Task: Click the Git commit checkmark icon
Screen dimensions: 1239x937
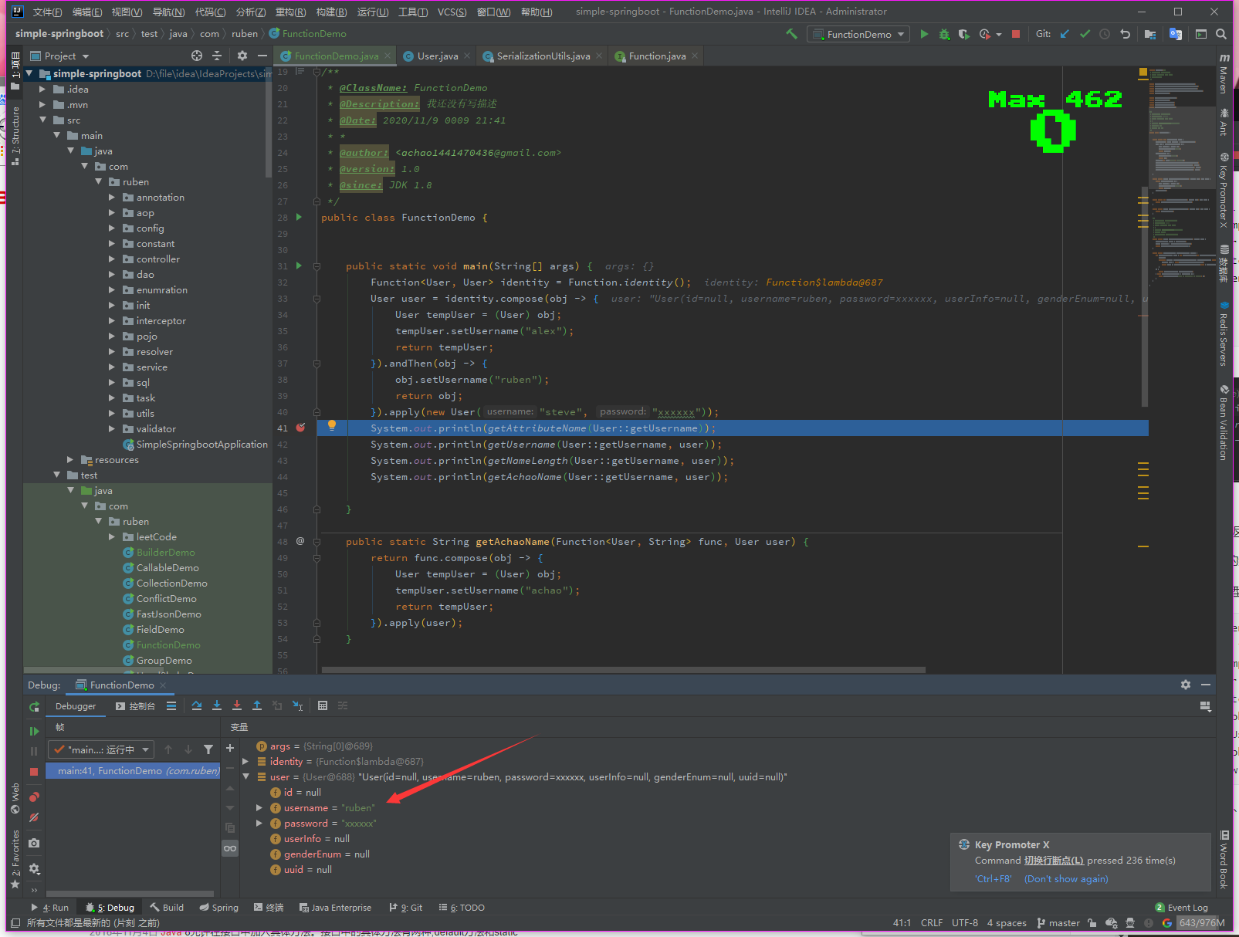Action: point(1085,34)
